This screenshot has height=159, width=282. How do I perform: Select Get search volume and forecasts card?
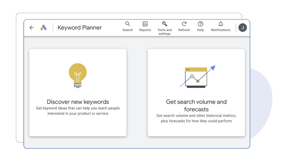click(x=196, y=93)
